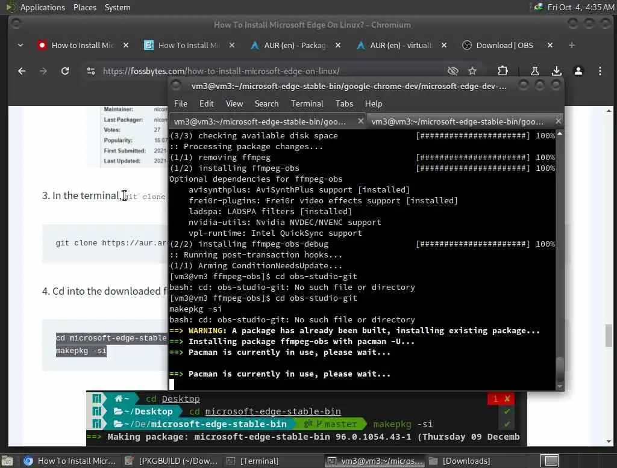Open the Places menu
The image size is (617, 468).
[x=84, y=7]
